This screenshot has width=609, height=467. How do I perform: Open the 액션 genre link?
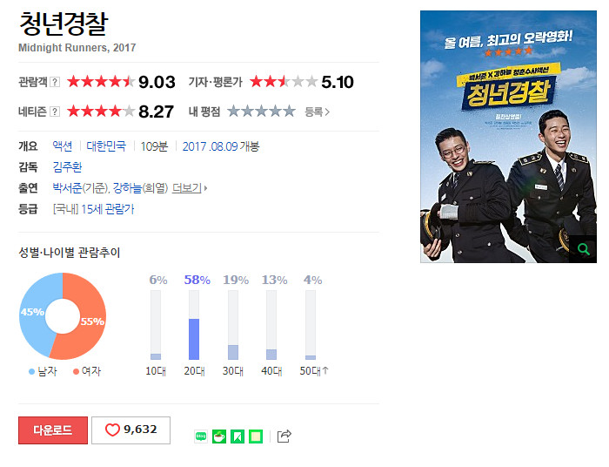63,146
